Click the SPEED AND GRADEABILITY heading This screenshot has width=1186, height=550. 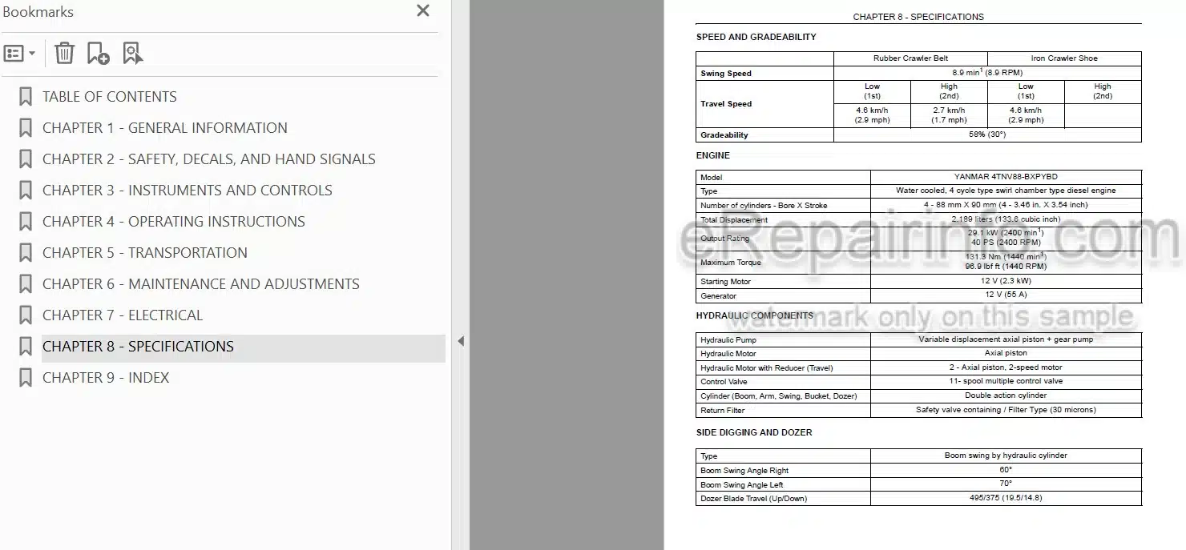pos(756,37)
